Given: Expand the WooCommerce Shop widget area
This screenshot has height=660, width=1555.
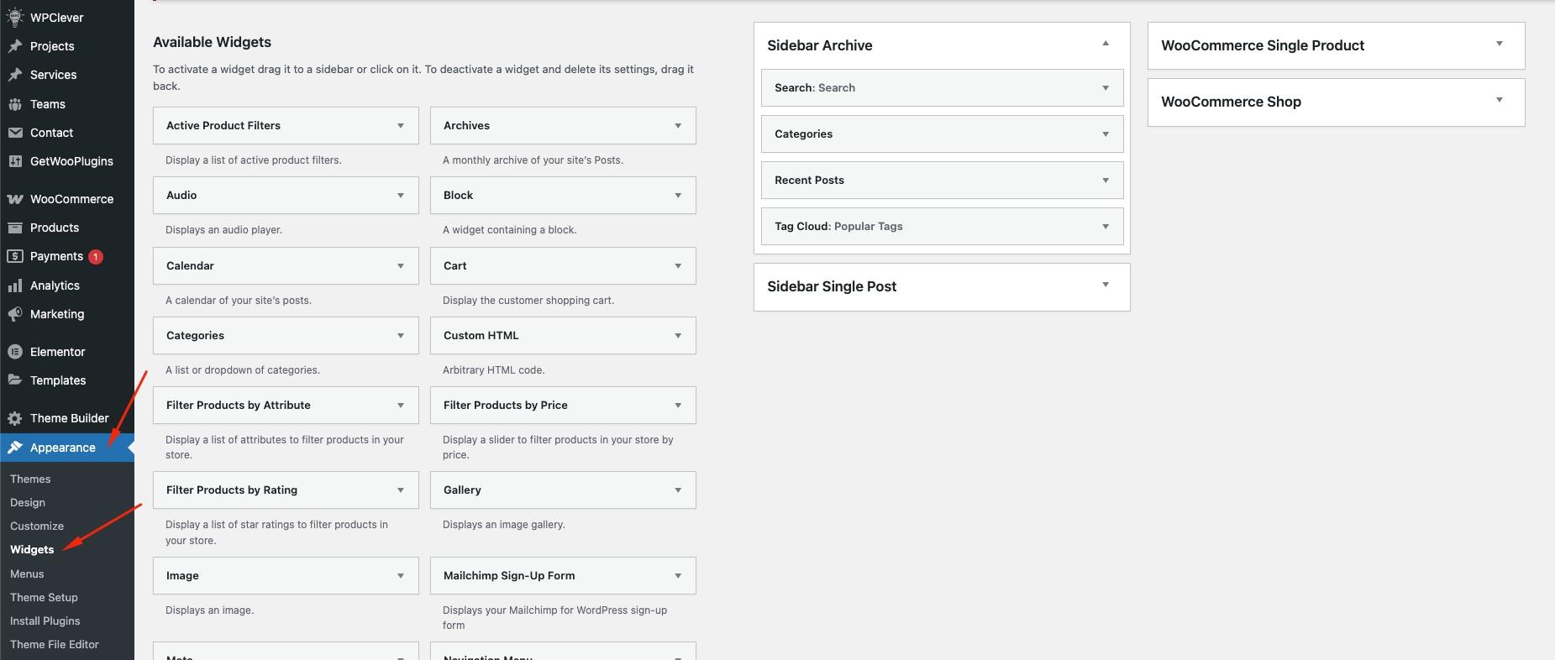Looking at the screenshot, I should click(1500, 101).
